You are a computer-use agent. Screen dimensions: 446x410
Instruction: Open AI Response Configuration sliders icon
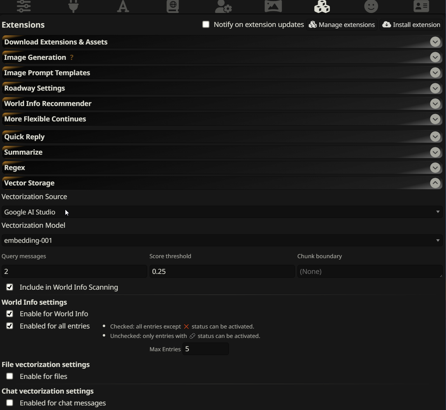click(x=24, y=6)
